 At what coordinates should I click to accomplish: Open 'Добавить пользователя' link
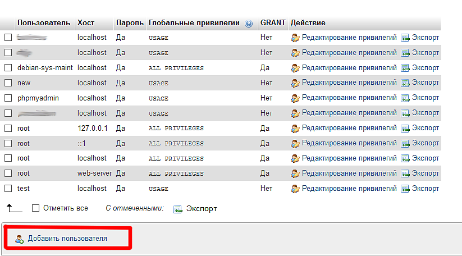(67, 239)
